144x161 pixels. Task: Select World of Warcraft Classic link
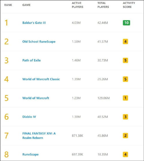coord(41,79)
